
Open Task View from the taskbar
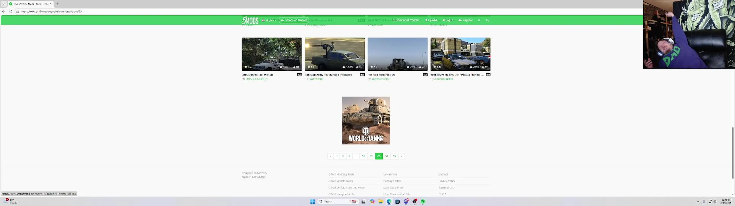point(363,201)
